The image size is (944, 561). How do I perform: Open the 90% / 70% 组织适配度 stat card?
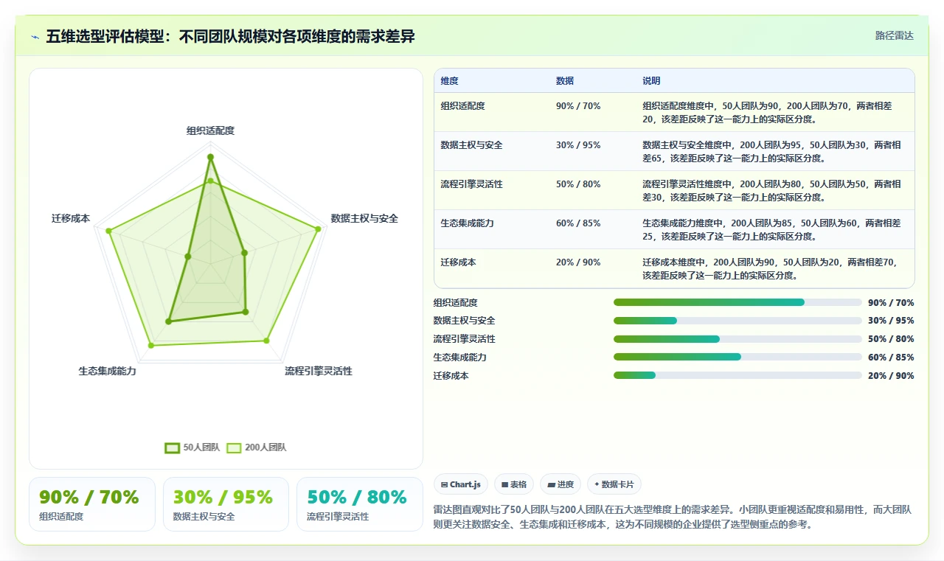pyautogui.click(x=92, y=504)
